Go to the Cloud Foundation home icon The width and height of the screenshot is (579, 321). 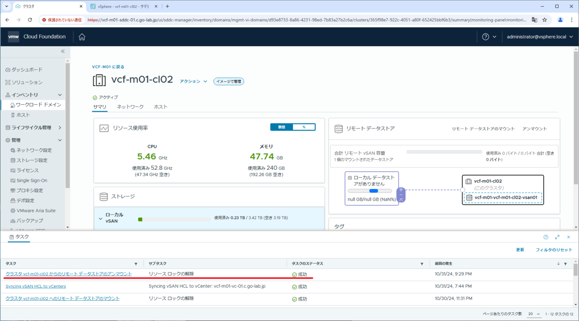coord(82,37)
